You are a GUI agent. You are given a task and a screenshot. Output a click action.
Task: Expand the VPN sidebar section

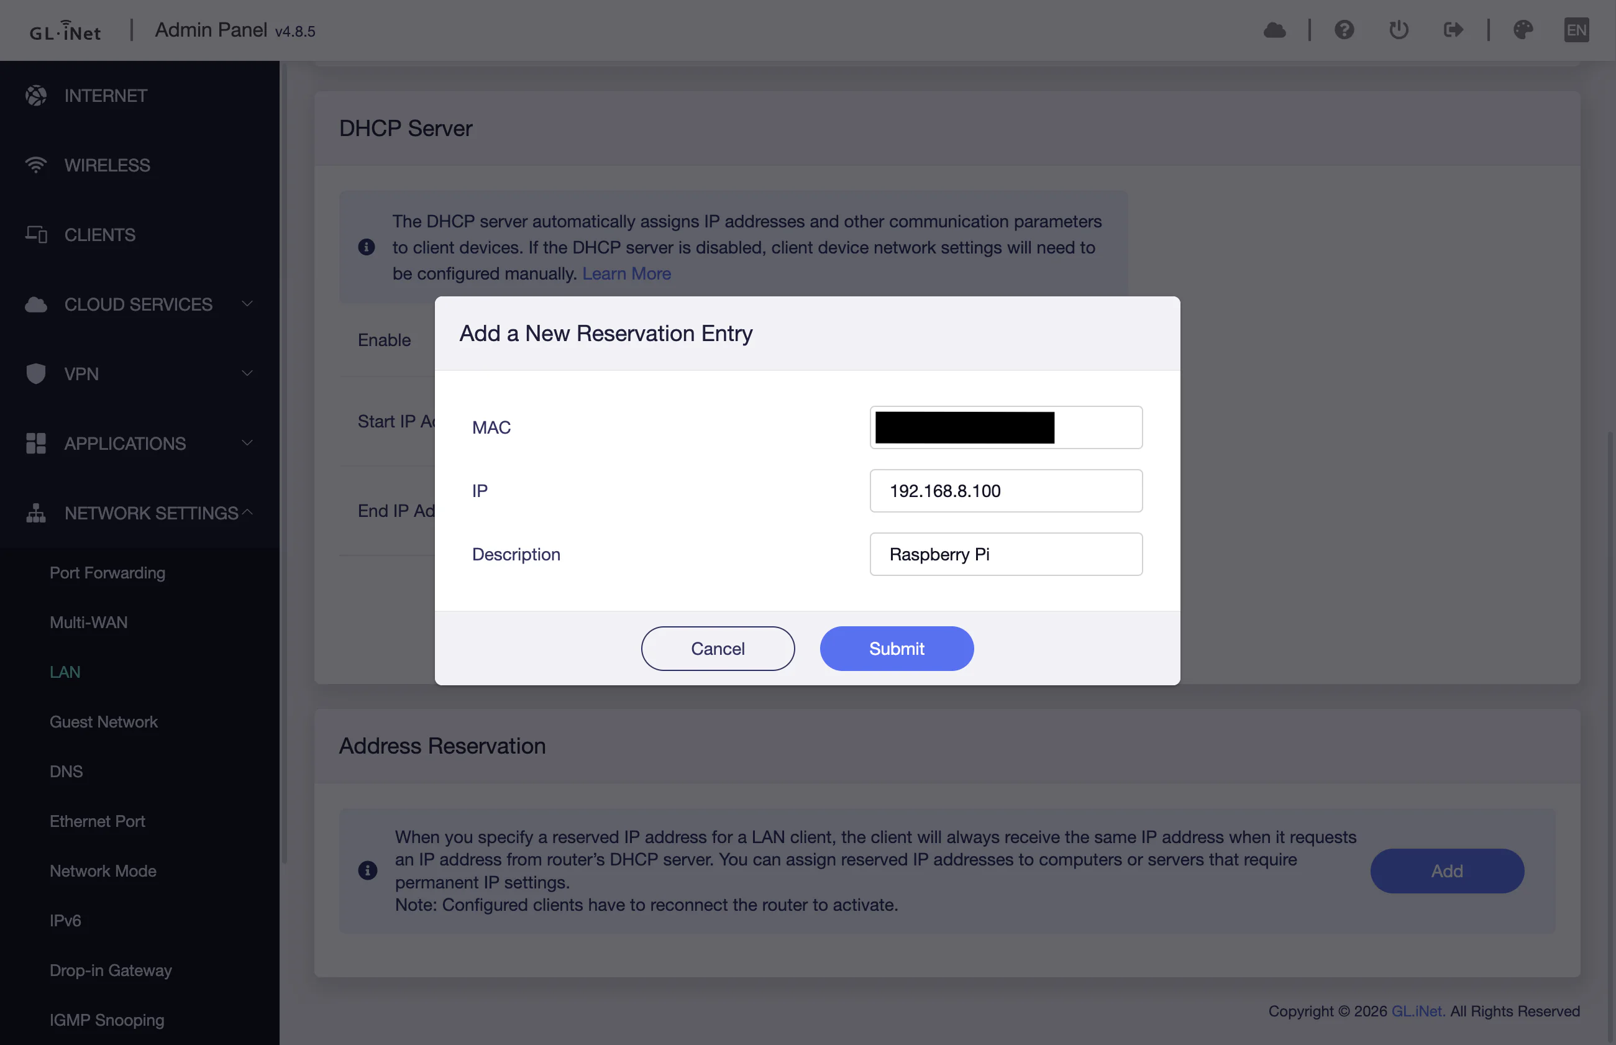(140, 374)
